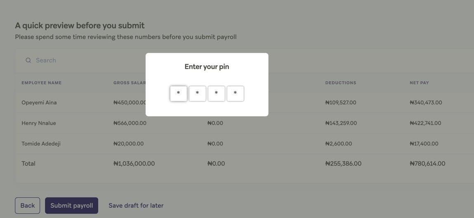Image resolution: width=474 pixels, height=218 pixels.
Task: Click the total net pay amount
Action: [427, 164]
